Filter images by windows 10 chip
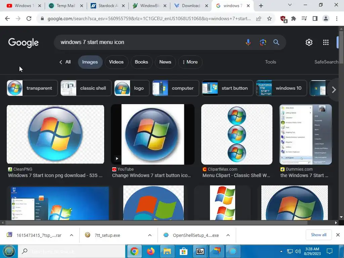The image size is (344, 258). pos(282,88)
